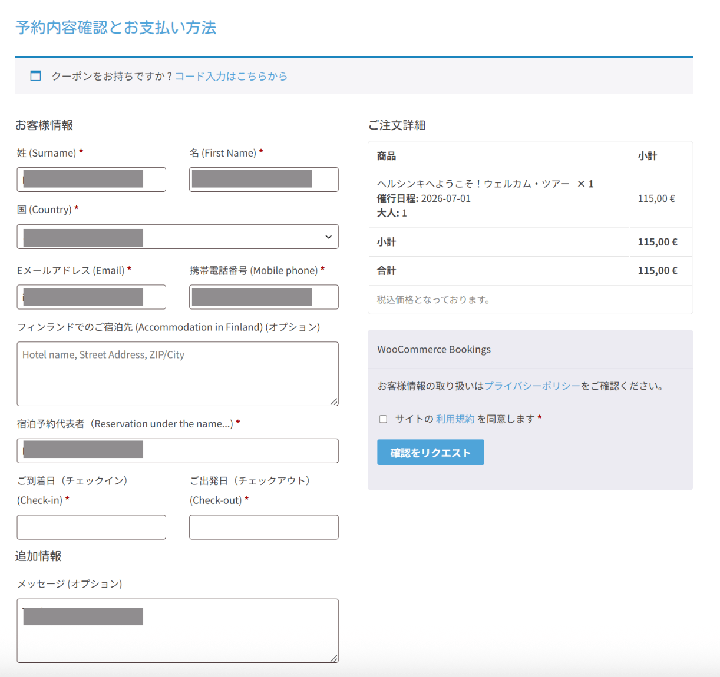Click the accommodation in Finland text area
The image size is (720, 677).
pos(177,374)
